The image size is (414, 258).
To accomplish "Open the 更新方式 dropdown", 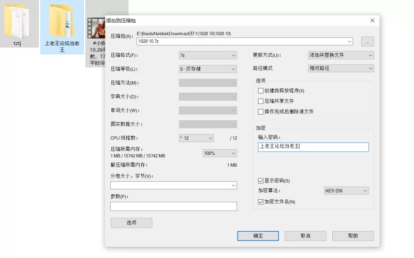I will (341, 55).
